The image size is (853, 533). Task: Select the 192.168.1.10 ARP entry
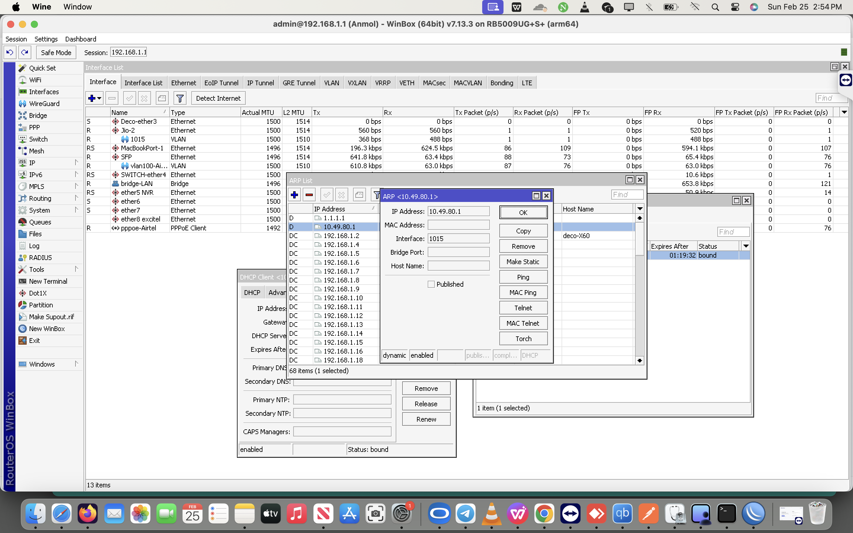[343, 298]
